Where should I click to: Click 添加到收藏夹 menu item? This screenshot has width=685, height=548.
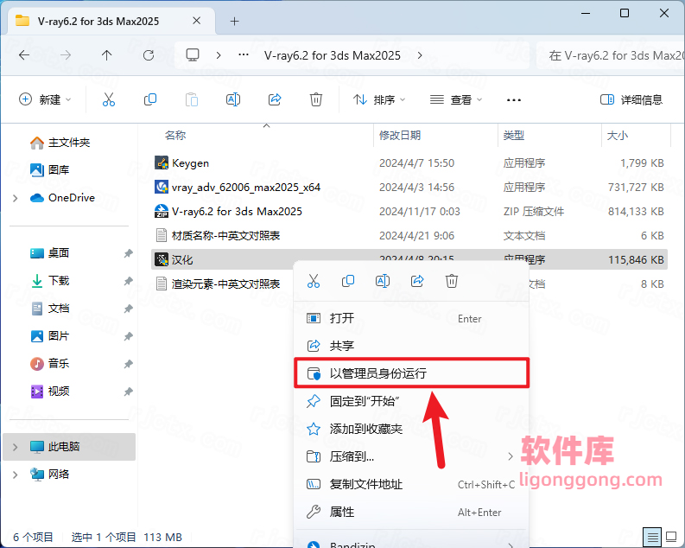point(412,429)
